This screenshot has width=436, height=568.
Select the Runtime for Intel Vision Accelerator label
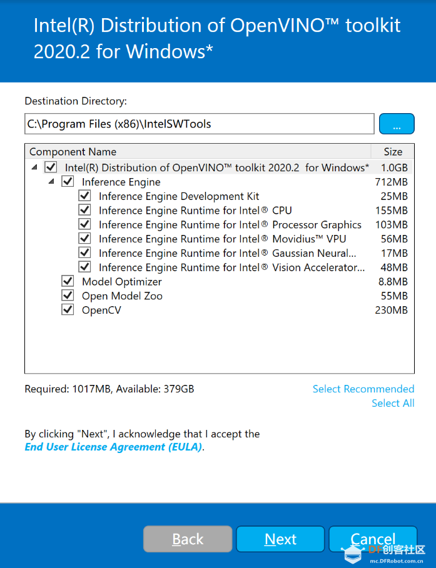tap(232, 267)
